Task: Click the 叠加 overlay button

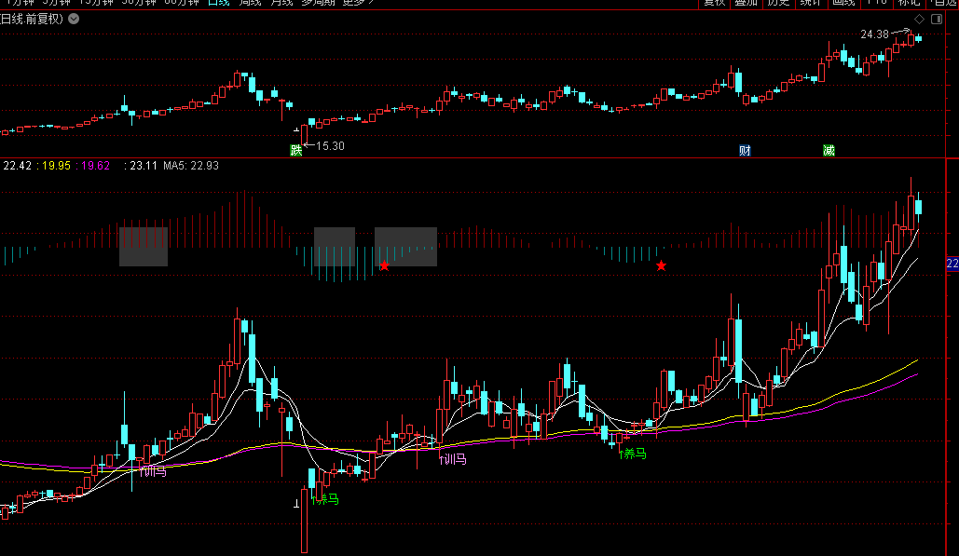Action: coord(746,3)
